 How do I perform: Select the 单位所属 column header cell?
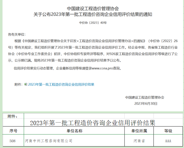[139, 131]
